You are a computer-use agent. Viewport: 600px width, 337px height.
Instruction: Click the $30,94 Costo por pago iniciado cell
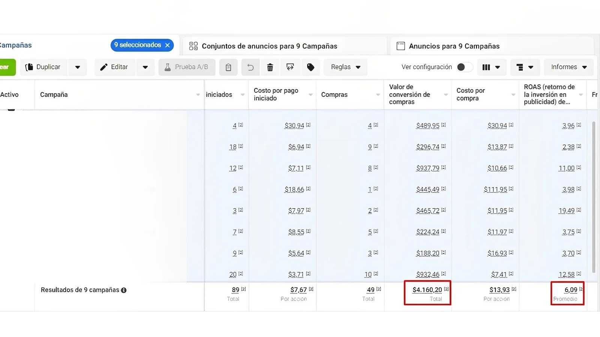[x=294, y=126]
